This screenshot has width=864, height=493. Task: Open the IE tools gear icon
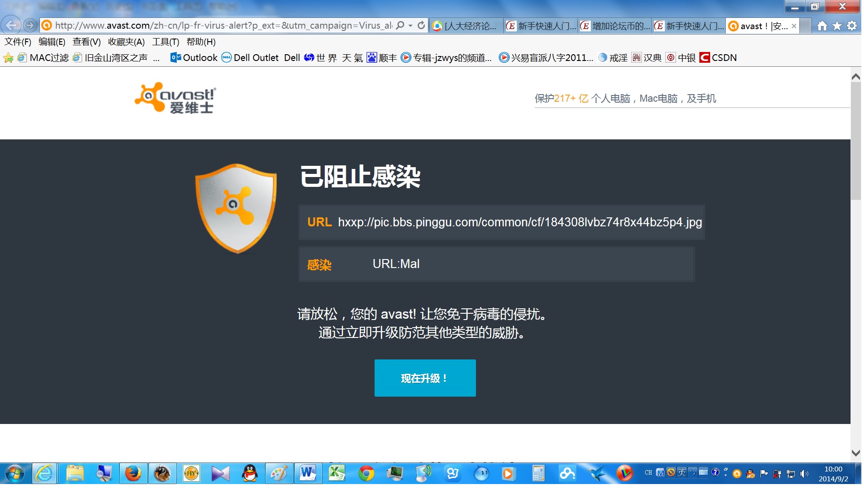[x=852, y=26]
